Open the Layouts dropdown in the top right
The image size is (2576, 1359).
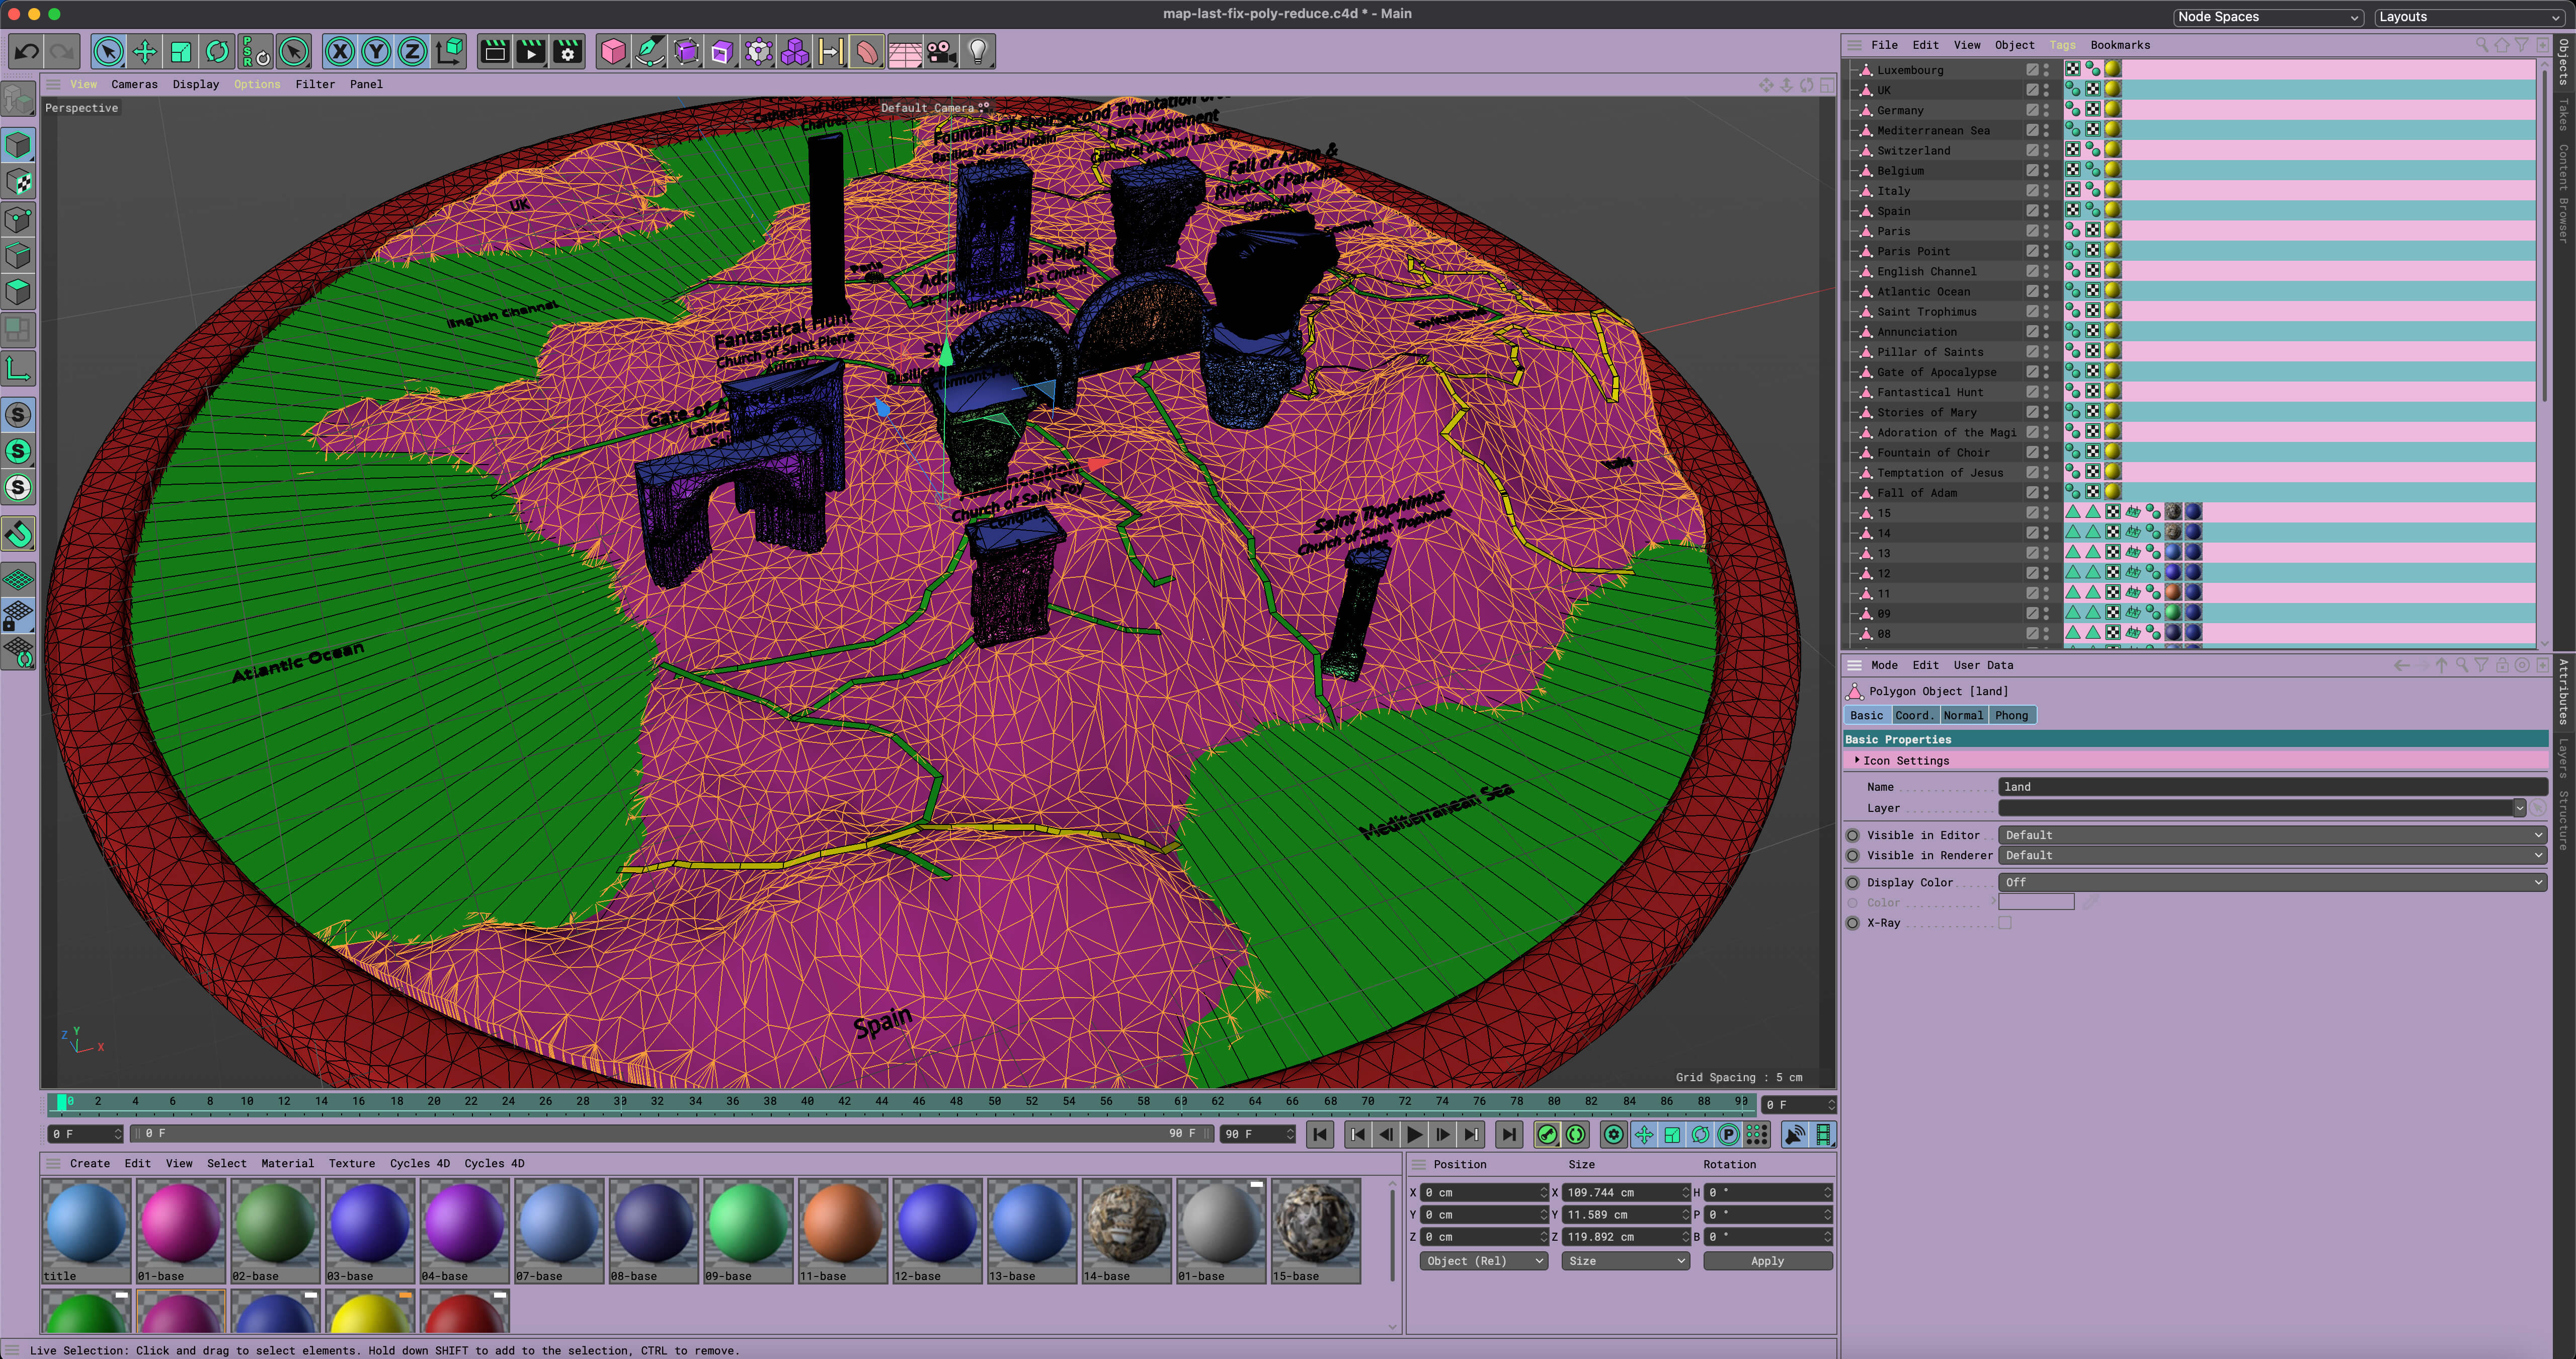2470,17
